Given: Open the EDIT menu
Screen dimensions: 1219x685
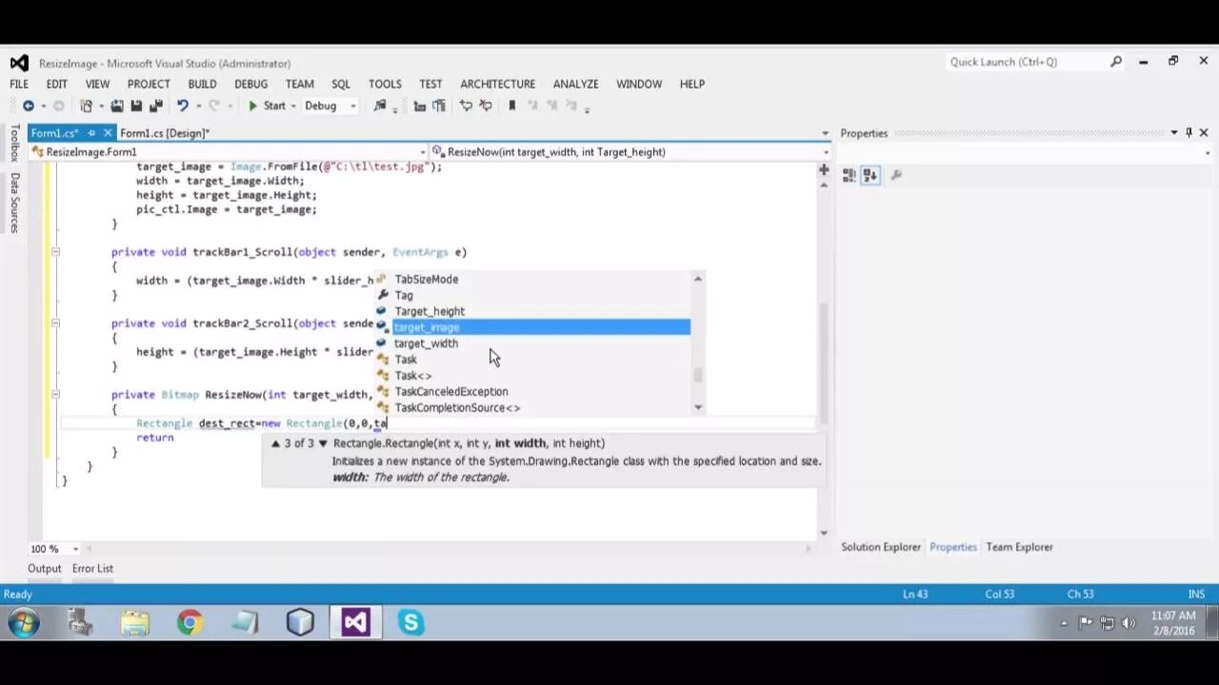Looking at the screenshot, I should pyautogui.click(x=56, y=84).
